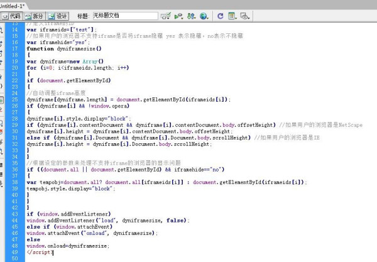Click the code 'var iframeids=["test"];'
Viewport: 377px width, 262px height.
pos(62,30)
